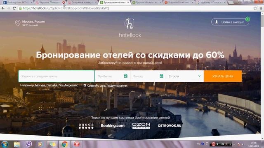Open Windows Start button
264x148 pixels.
5,144
